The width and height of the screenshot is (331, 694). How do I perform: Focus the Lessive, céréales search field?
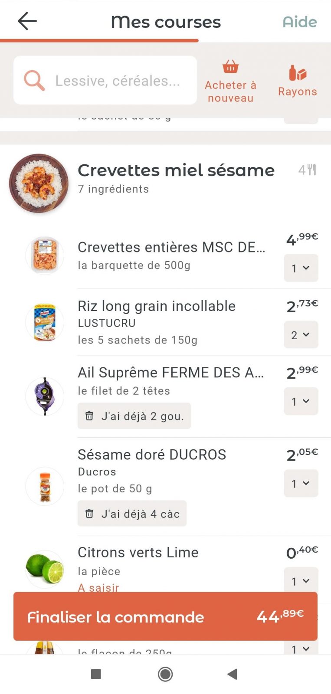(x=117, y=81)
